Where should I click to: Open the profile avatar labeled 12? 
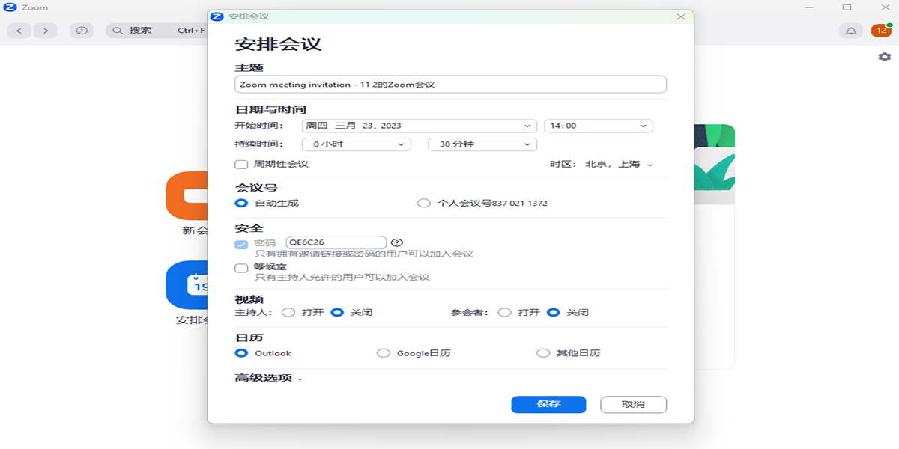tap(881, 31)
